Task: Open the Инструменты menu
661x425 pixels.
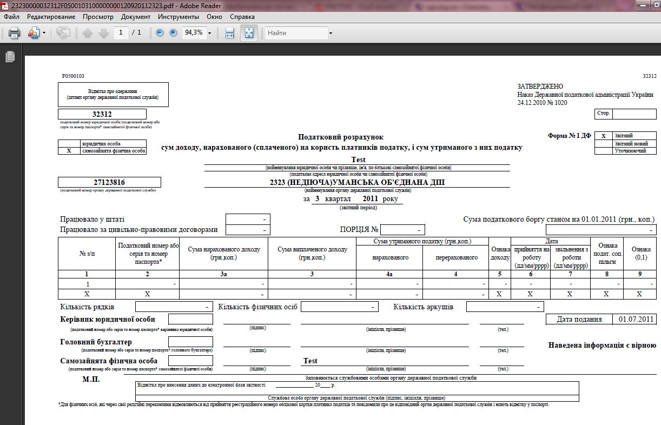Action: click(178, 17)
